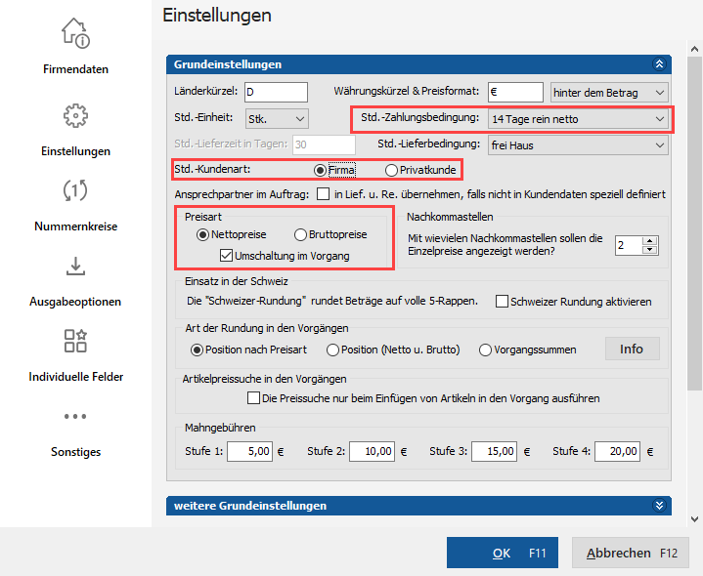Screen dimensions: 703x576
Task: Expand the weitere Grundeinstellungen section
Action: [x=659, y=506]
